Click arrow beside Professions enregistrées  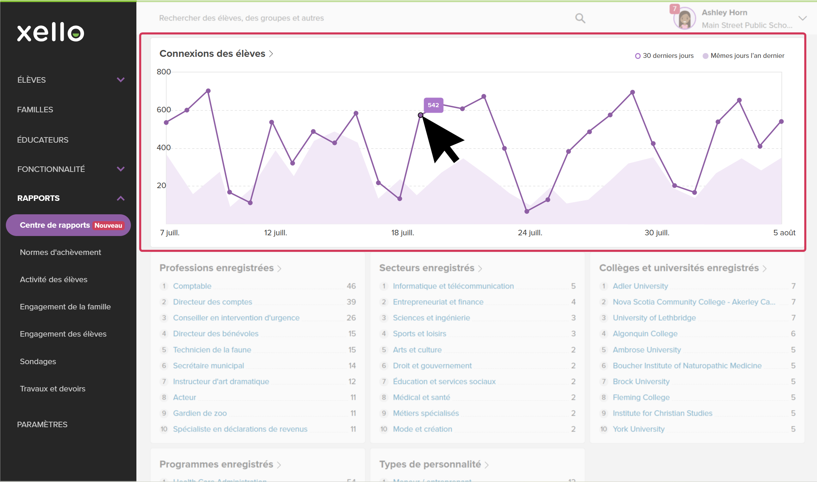tap(279, 268)
